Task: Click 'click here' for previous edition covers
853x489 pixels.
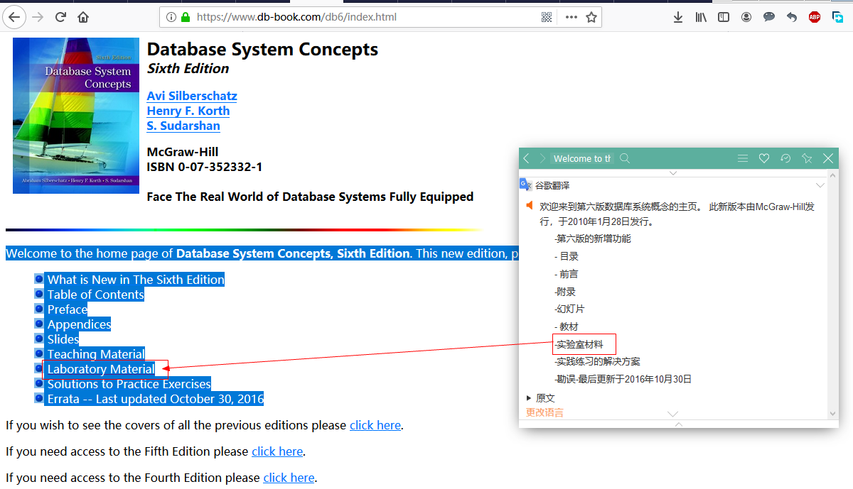Action: coord(375,425)
